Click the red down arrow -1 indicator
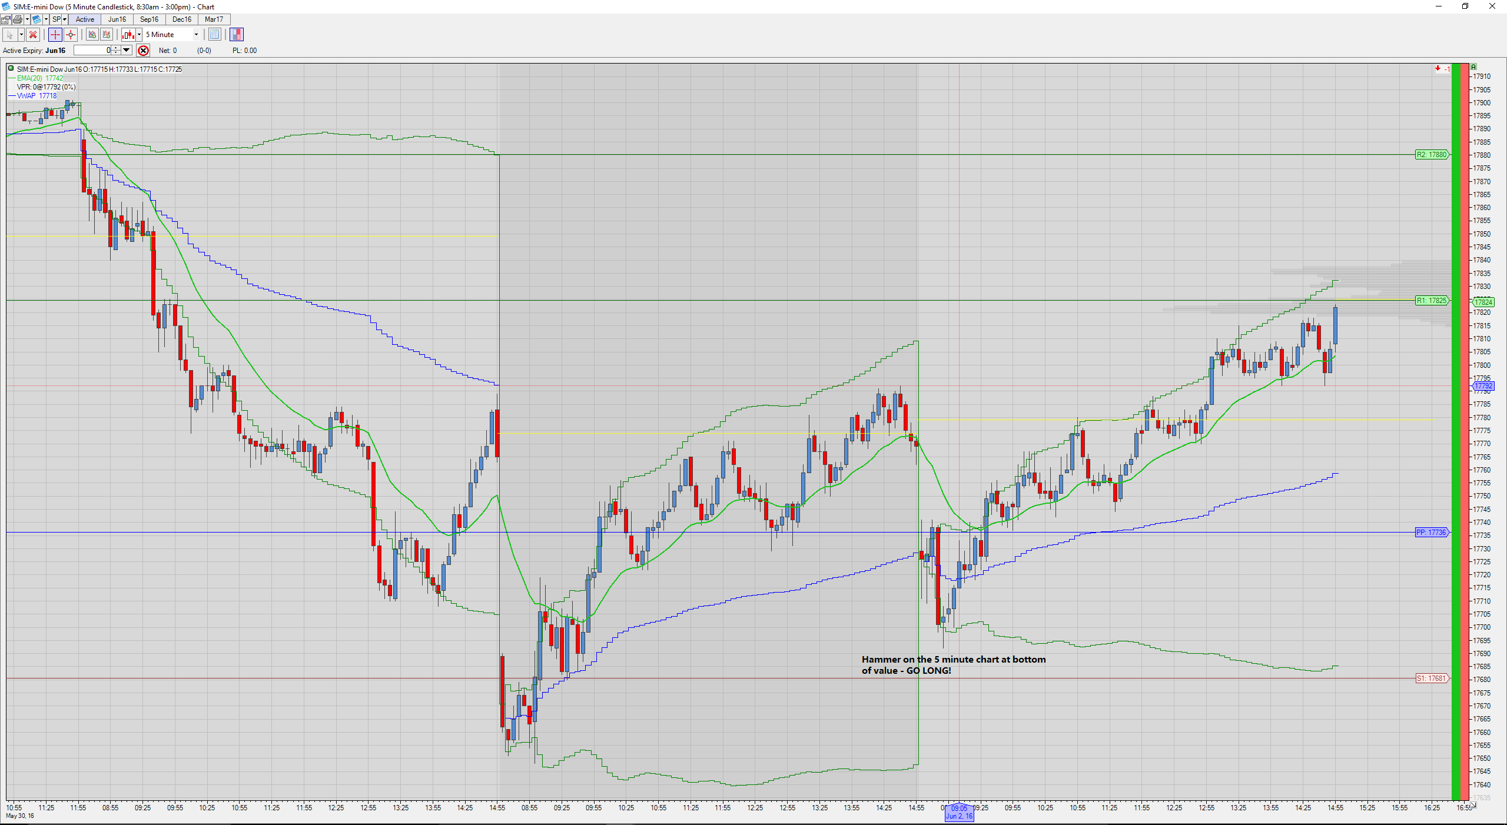Image resolution: width=1507 pixels, height=825 pixels. point(1442,69)
